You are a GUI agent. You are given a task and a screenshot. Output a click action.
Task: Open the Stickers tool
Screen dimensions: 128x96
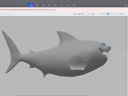click(49, 5)
